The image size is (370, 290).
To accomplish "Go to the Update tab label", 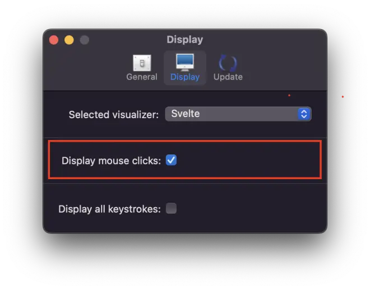I will 228,77.
